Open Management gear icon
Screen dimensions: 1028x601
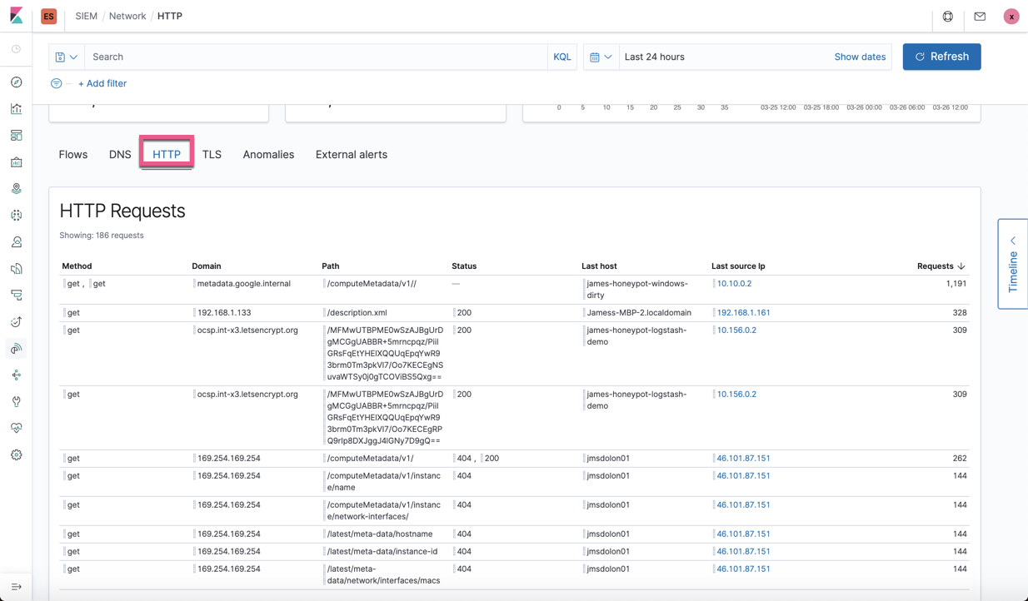tap(16, 455)
